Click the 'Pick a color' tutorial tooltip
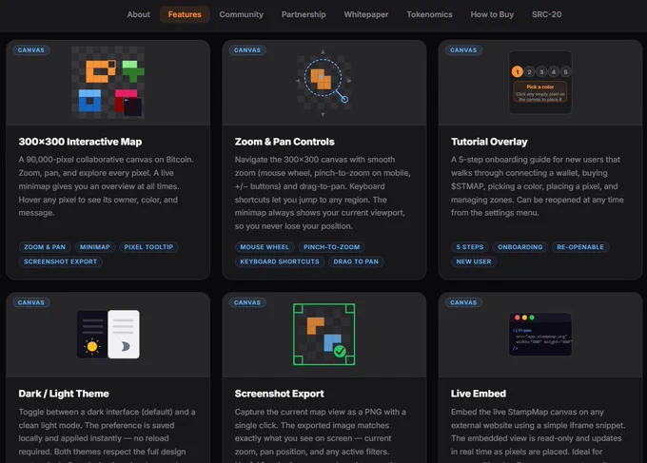Image resolution: width=647 pixels, height=463 pixels. click(540, 92)
